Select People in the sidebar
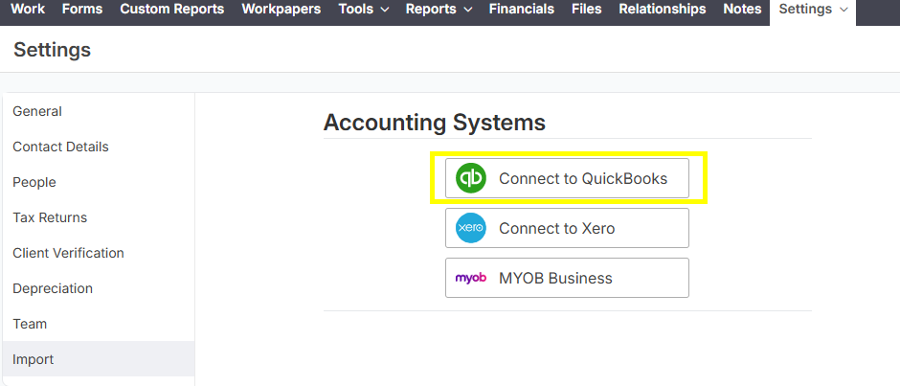Viewport: 900px width, 386px height. 99,182
